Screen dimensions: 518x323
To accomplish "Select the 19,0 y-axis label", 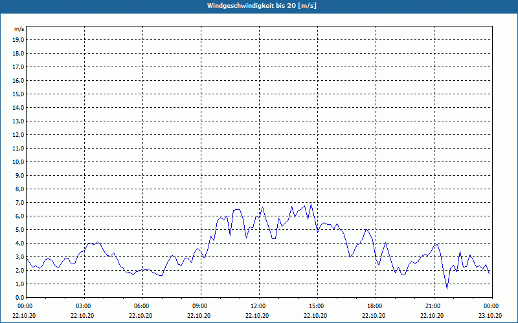I will 19,40.
